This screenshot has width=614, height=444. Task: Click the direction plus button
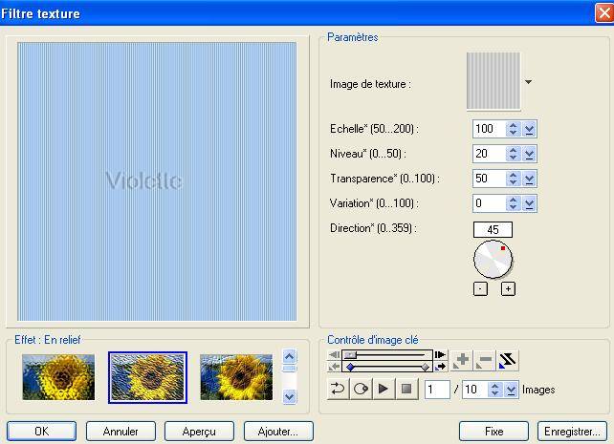point(508,288)
